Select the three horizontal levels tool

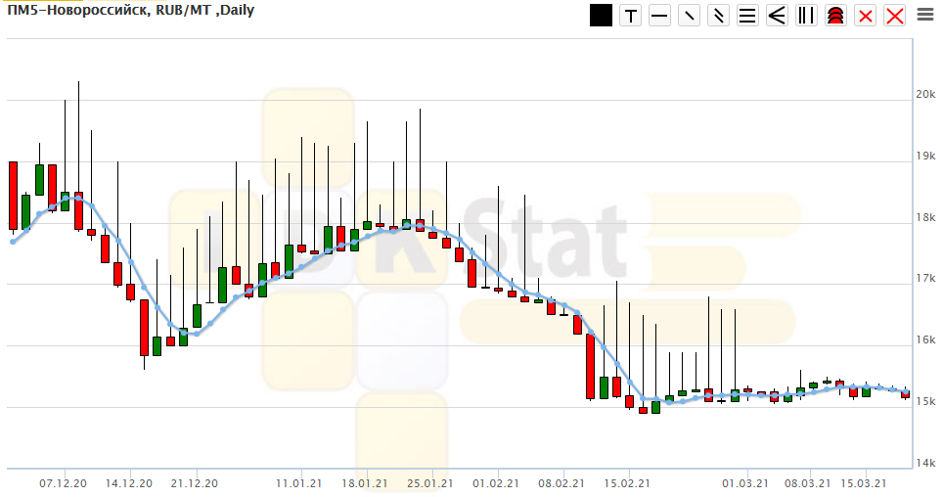[747, 16]
